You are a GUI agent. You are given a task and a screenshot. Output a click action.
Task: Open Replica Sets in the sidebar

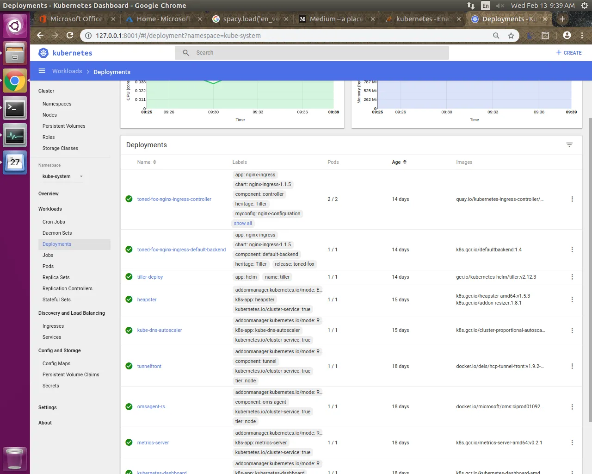click(56, 277)
